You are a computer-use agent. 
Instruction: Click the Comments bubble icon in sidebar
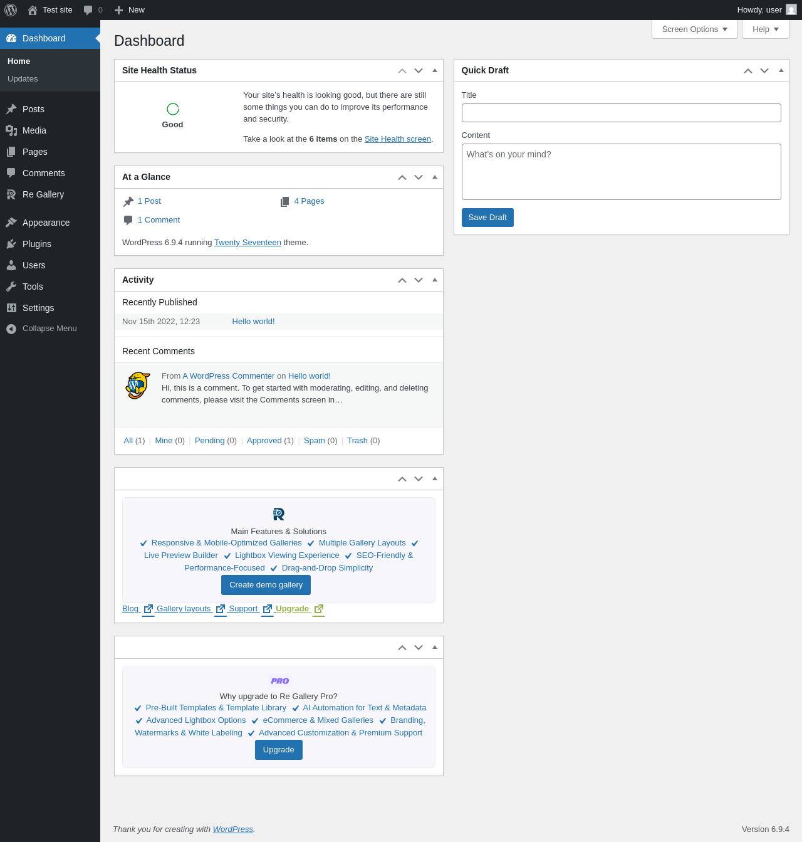pyautogui.click(x=11, y=173)
